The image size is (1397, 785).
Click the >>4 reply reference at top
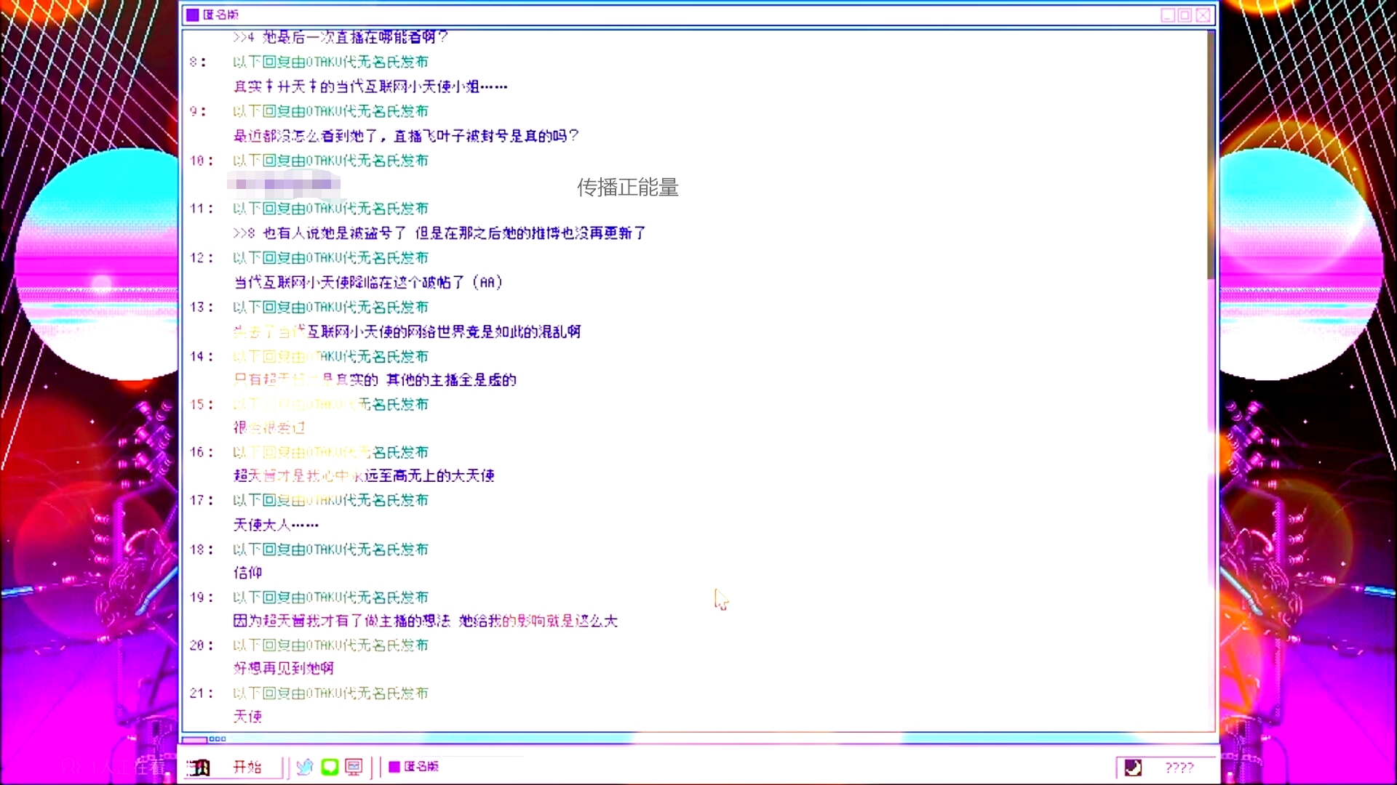244,37
